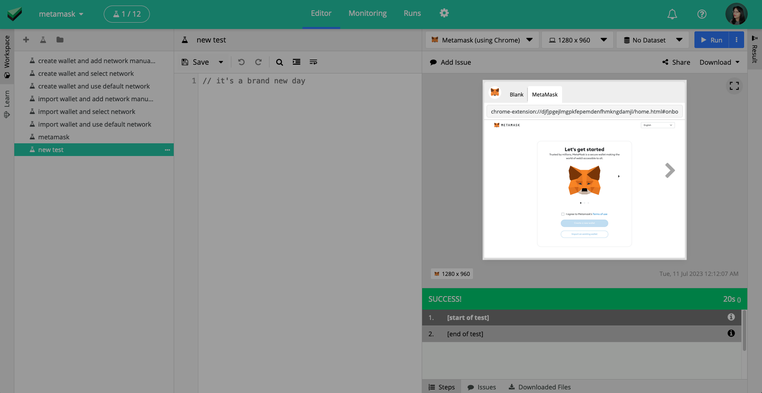Switch to the Downloaded Files tab
This screenshot has width=762, height=393.
tap(539, 387)
